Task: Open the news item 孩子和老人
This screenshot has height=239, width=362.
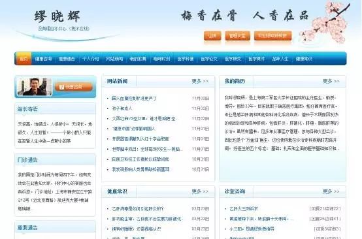Action: coord(122,108)
